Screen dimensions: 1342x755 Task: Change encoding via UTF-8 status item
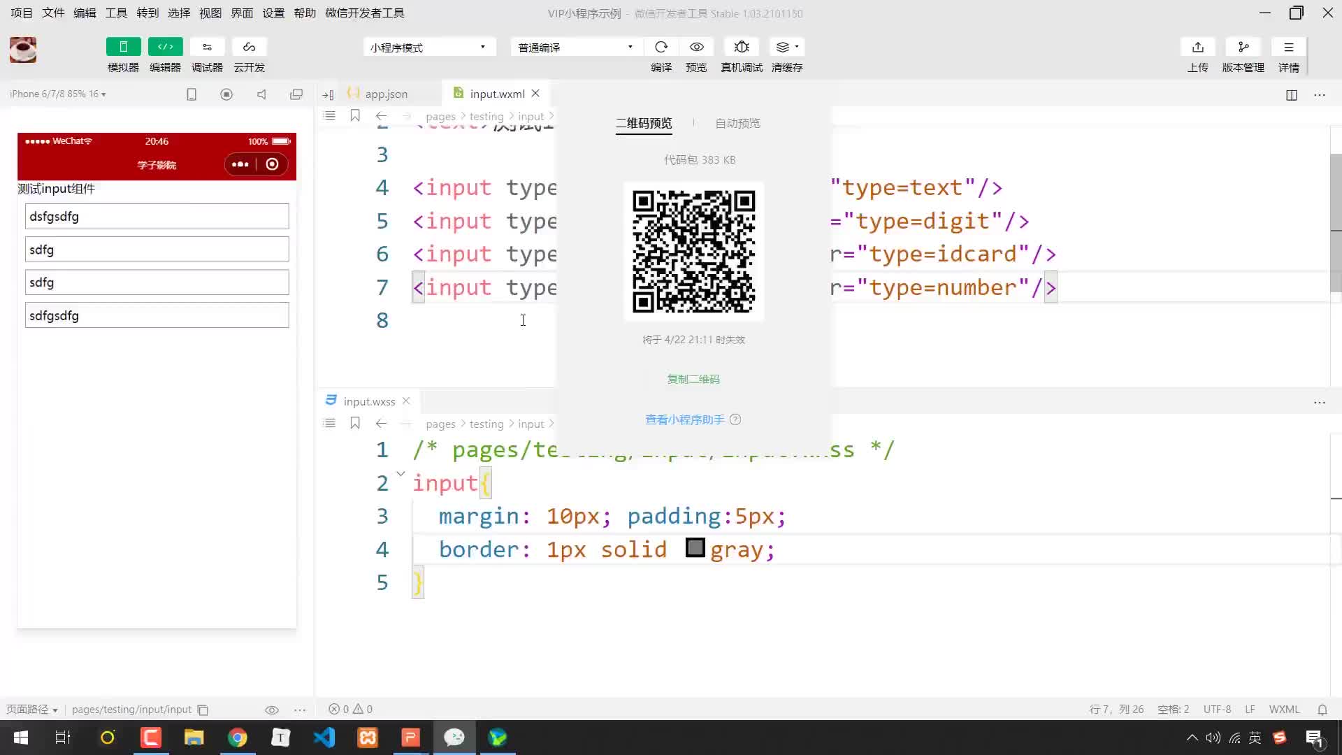[1217, 710]
